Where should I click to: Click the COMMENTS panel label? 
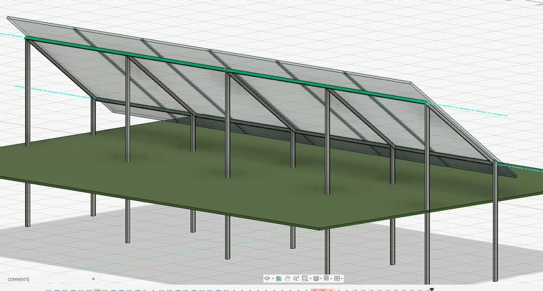point(18,279)
